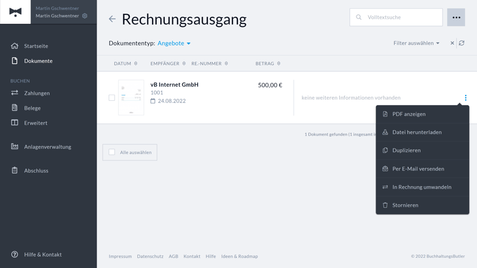The image size is (477, 268).
Task: Sort by the Datum column header
Action: coord(122,63)
